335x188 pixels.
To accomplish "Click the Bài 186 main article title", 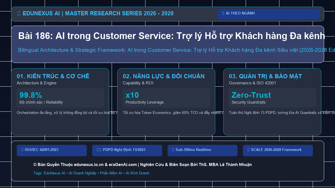I will [171, 36].
